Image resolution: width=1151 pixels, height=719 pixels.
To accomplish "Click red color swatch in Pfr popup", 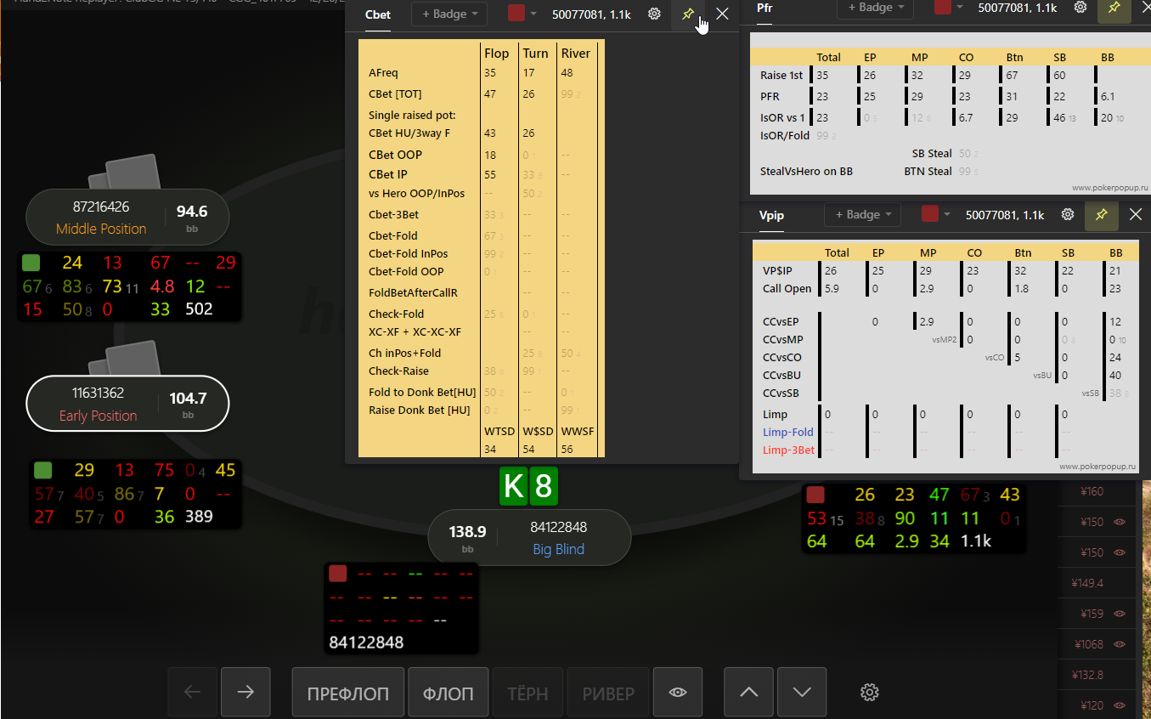I will tap(943, 7).
